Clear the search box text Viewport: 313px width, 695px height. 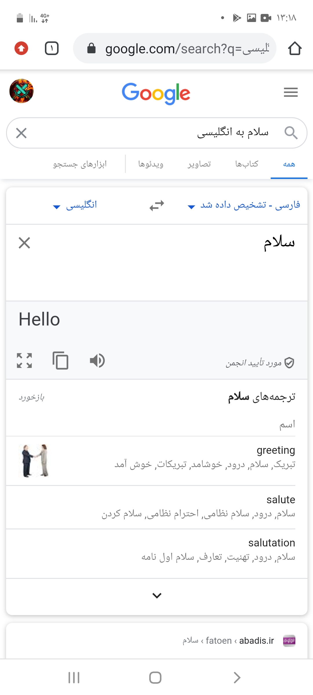(x=21, y=133)
